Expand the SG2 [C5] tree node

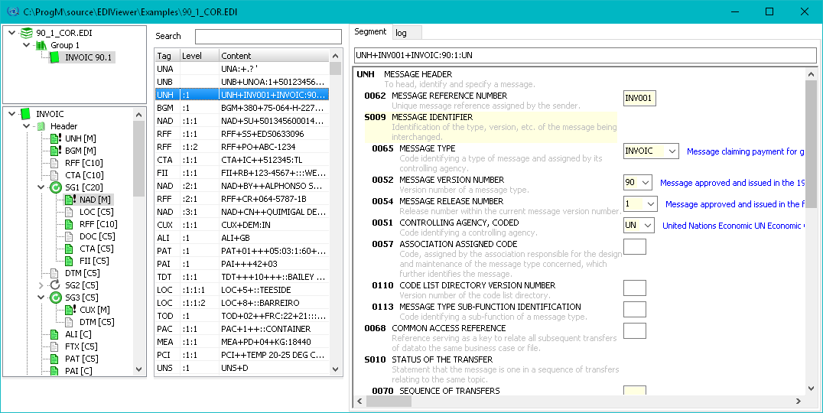tap(41, 285)
